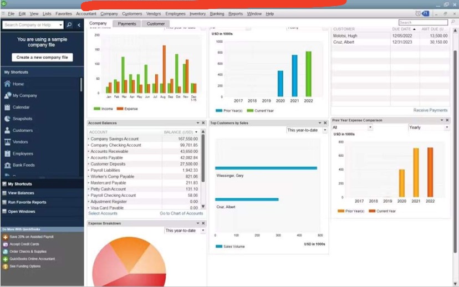Switch to the Payments tab
The height and width of the screenshot is (287, 459).
coord(127,24)
